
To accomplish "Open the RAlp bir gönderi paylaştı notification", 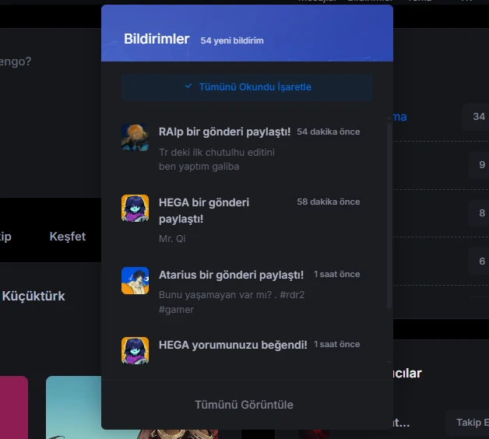I will point(224,132).
